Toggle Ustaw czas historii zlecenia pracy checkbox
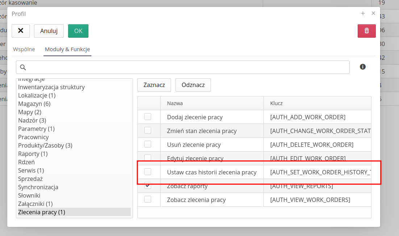399x236 pixels. coord(148,172)
